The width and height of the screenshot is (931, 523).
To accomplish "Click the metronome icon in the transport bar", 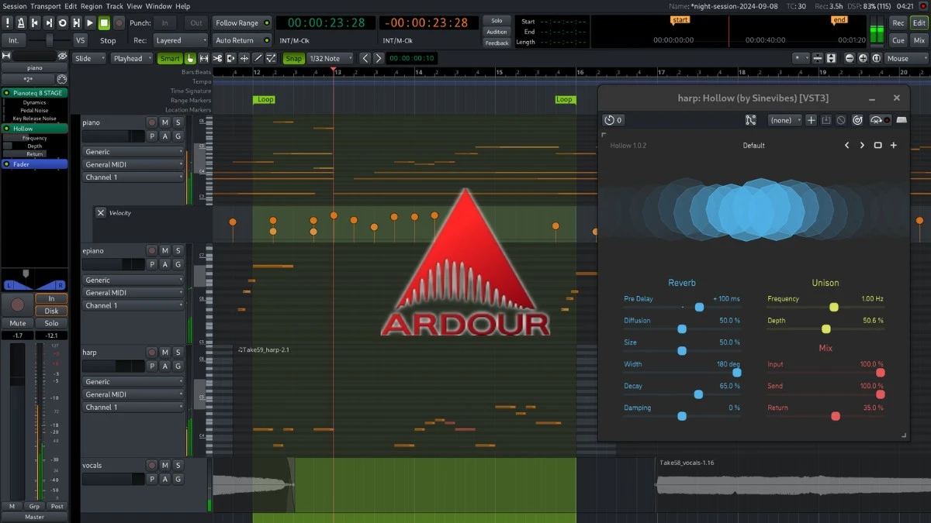I will pyautogui.click(x=22, y=22).
